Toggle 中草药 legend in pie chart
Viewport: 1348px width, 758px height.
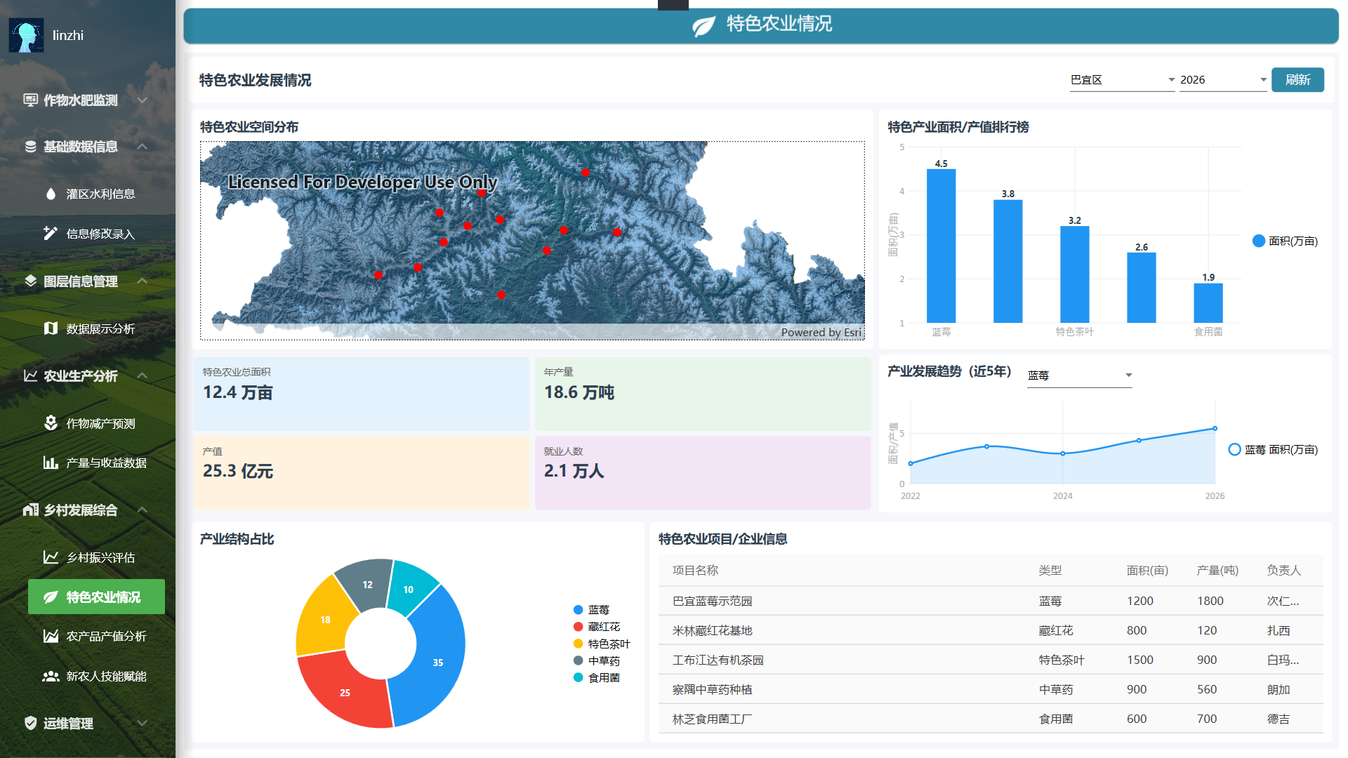(597, 660)
